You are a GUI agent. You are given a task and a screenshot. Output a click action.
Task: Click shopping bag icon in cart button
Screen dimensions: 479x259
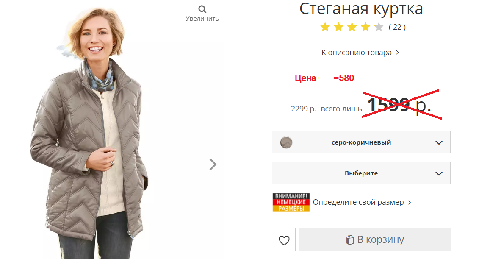coord(350,240)
